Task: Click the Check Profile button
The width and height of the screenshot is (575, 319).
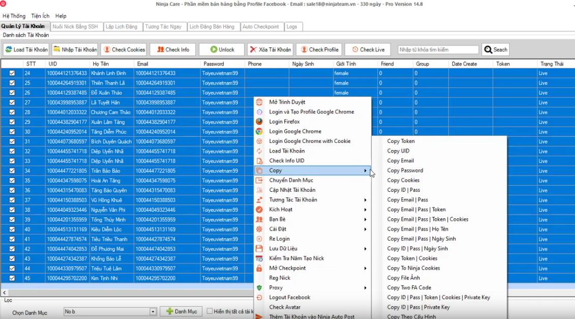Action: [x=319, y=49]
